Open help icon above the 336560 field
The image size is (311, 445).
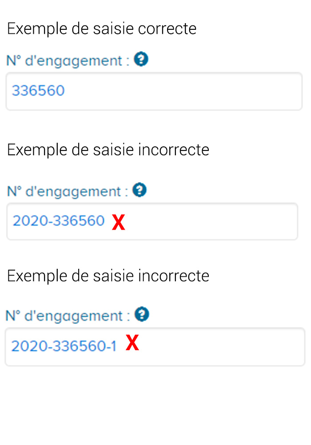point(141,59)
